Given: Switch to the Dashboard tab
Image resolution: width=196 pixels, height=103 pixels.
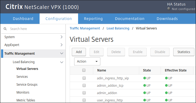Looking at the screenshot, I should pyautogui.click(x=23, y=19).
